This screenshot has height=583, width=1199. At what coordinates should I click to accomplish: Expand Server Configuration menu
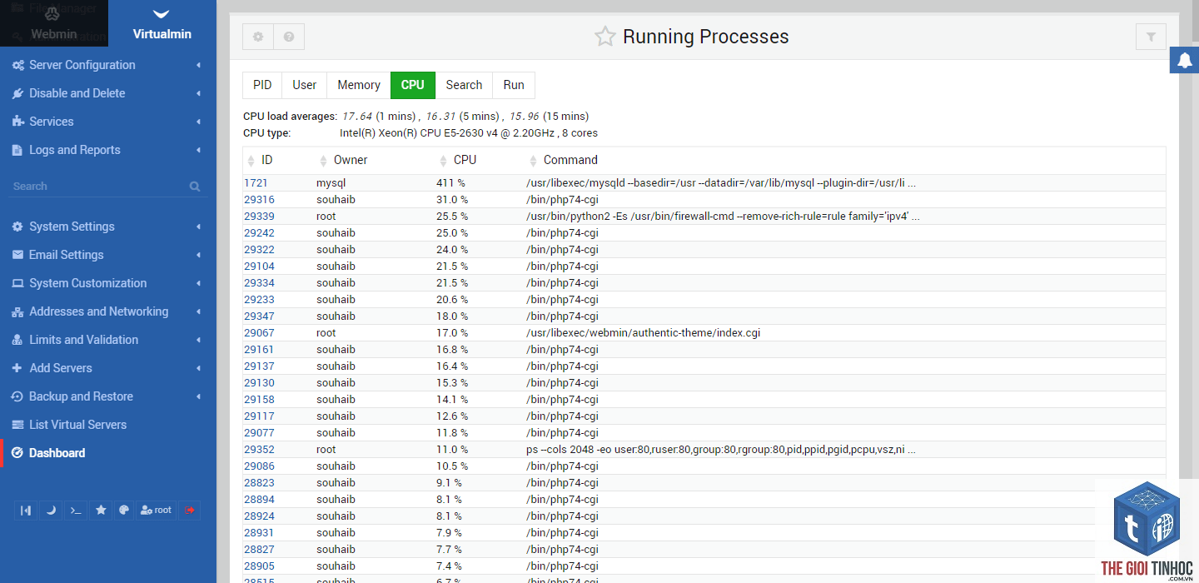tap(108, 65)
